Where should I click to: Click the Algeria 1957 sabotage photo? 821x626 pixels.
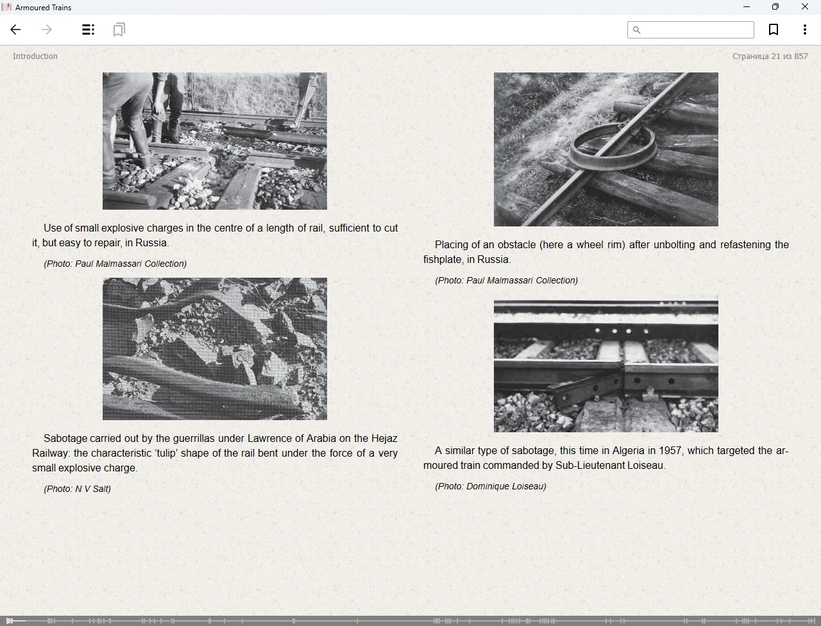pos(605,364)
